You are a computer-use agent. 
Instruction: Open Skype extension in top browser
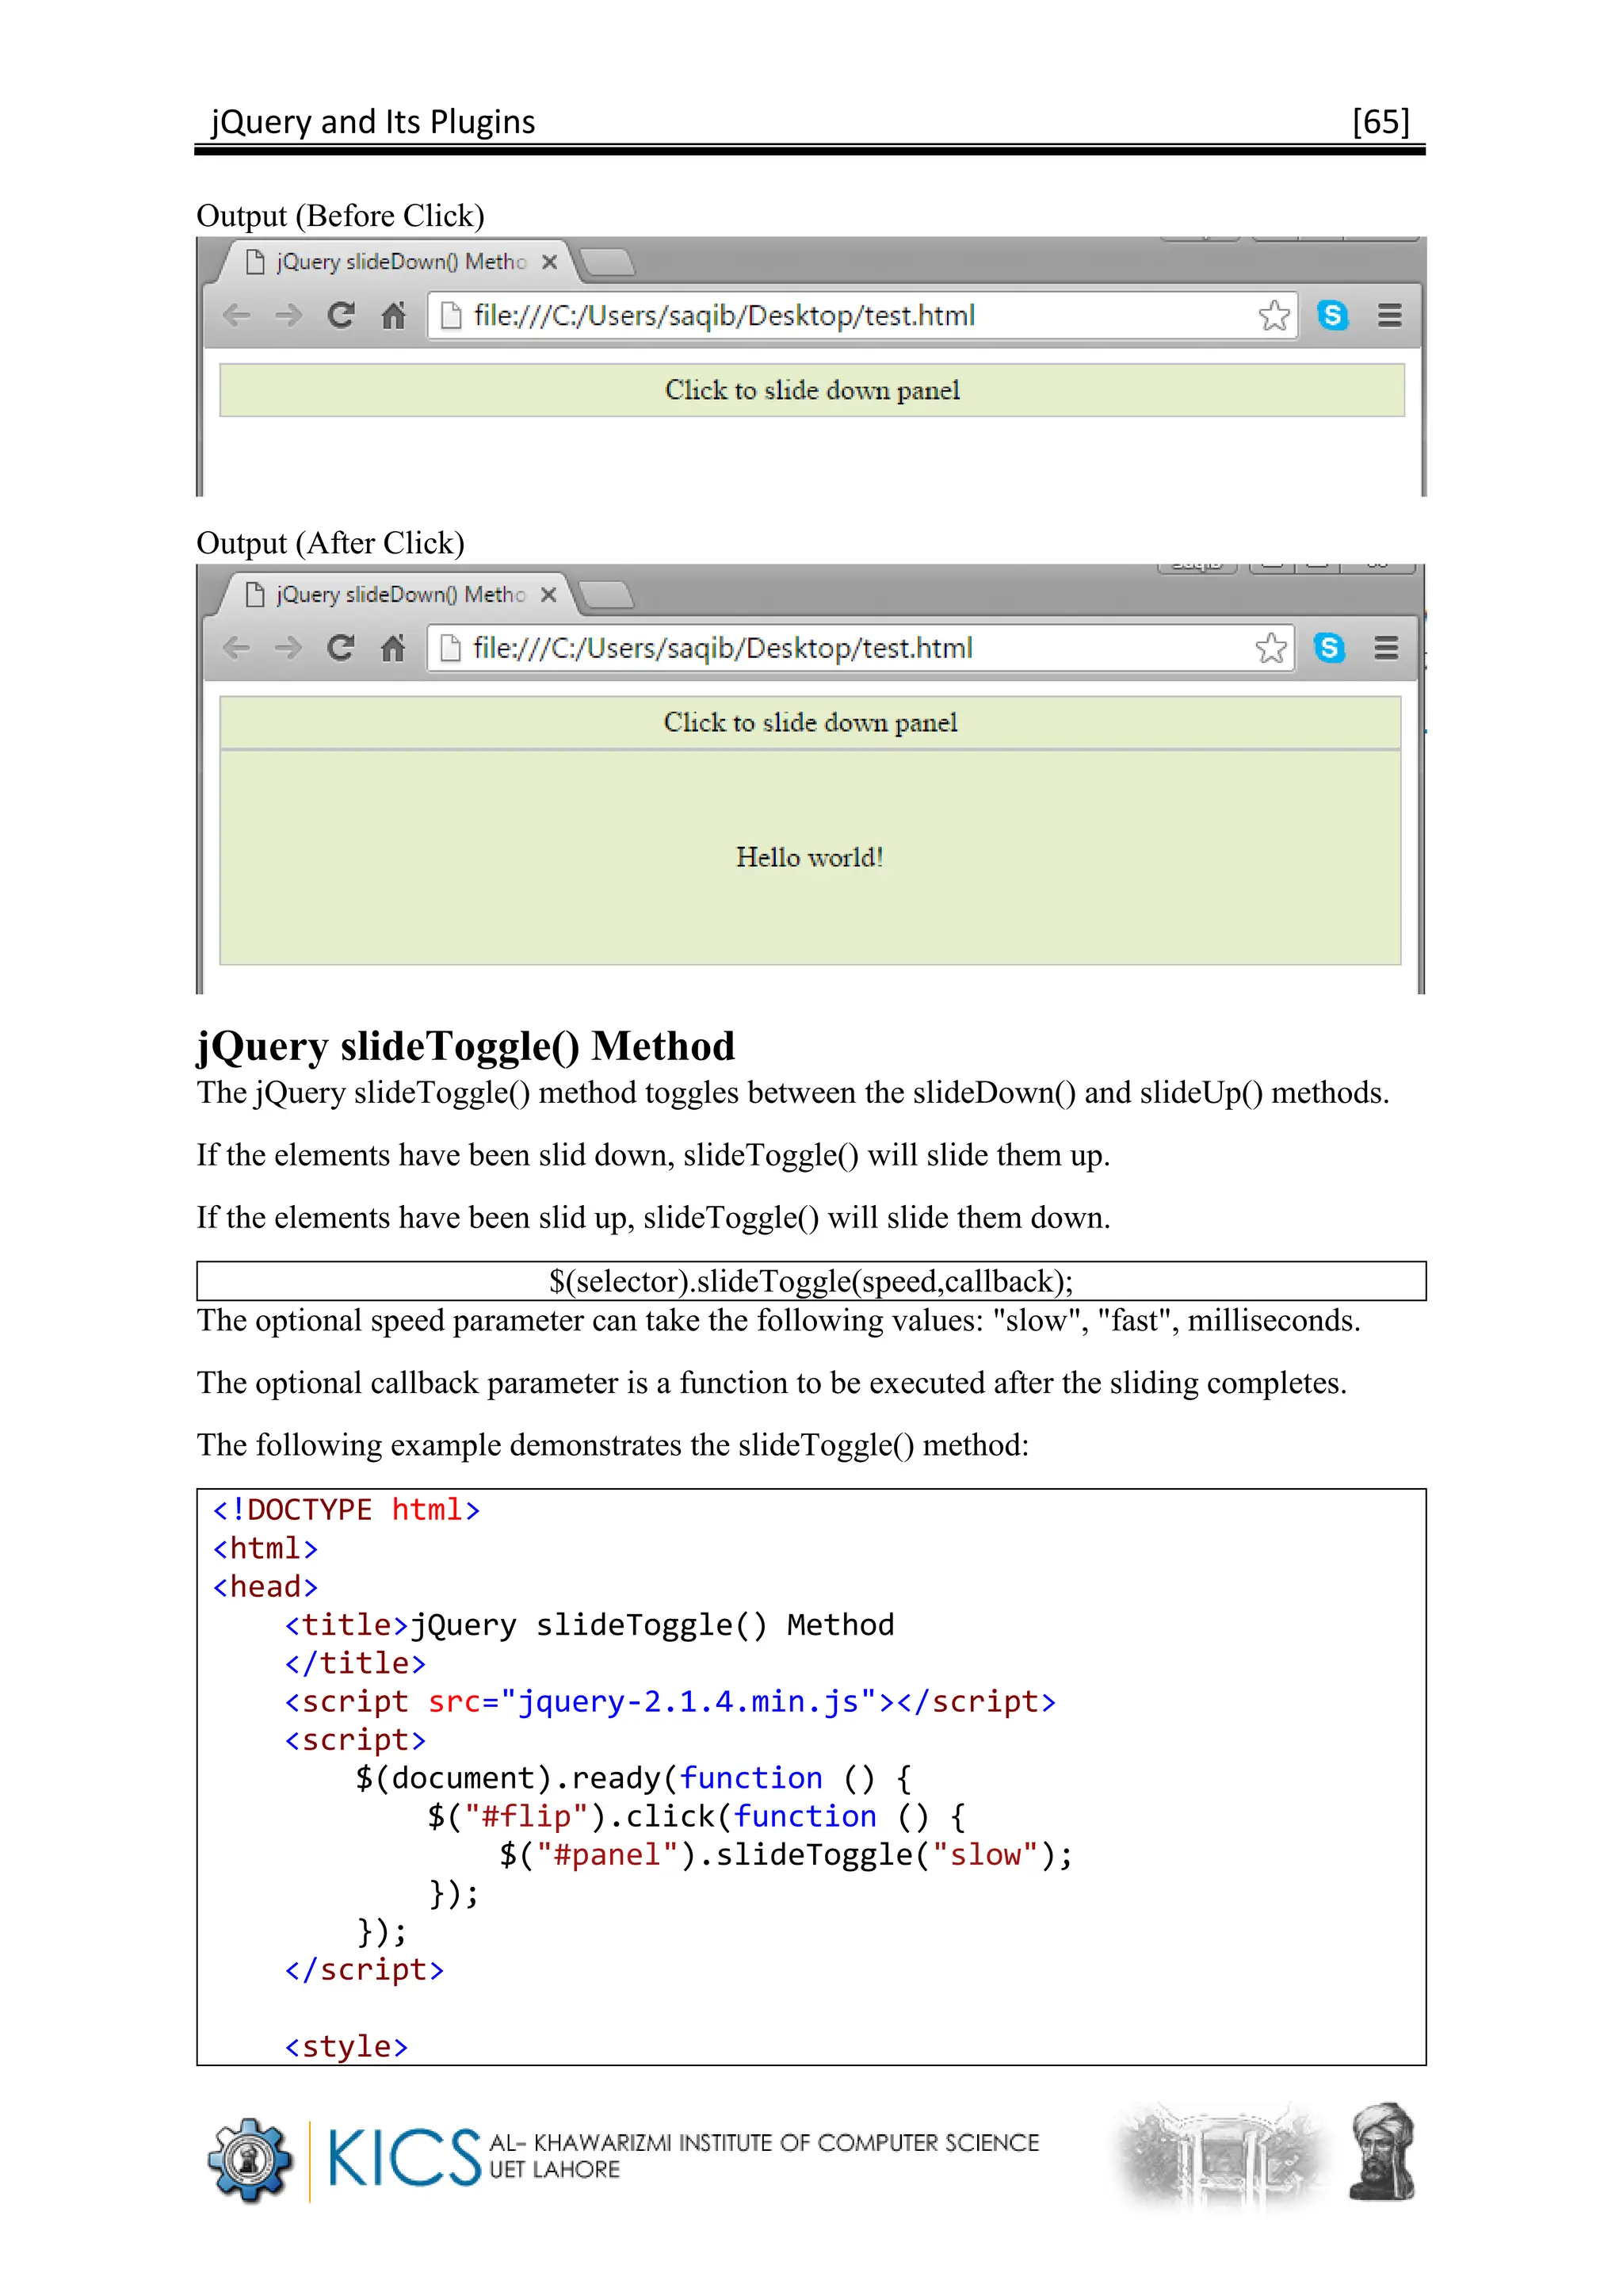tap(1332, 316)
